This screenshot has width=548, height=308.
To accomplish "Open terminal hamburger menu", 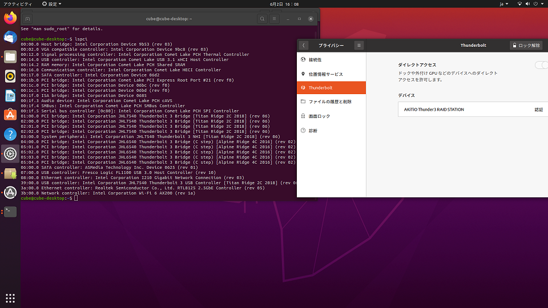I will click(x=275, y=19).
